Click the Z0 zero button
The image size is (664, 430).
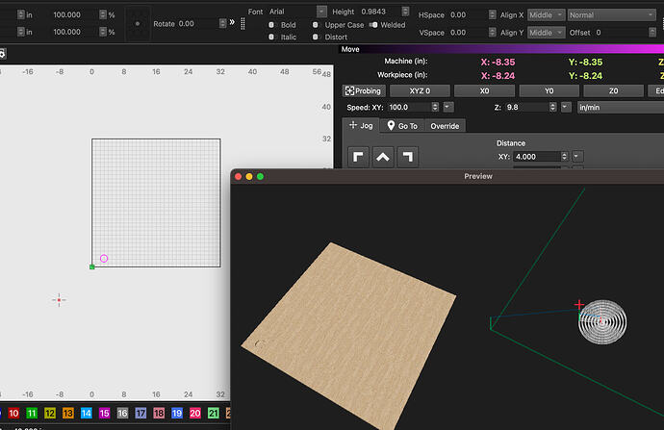pos(613,90)
